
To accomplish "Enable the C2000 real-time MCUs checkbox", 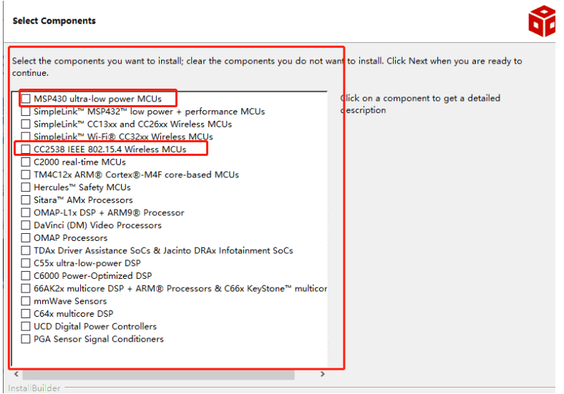I will [26, 162].
